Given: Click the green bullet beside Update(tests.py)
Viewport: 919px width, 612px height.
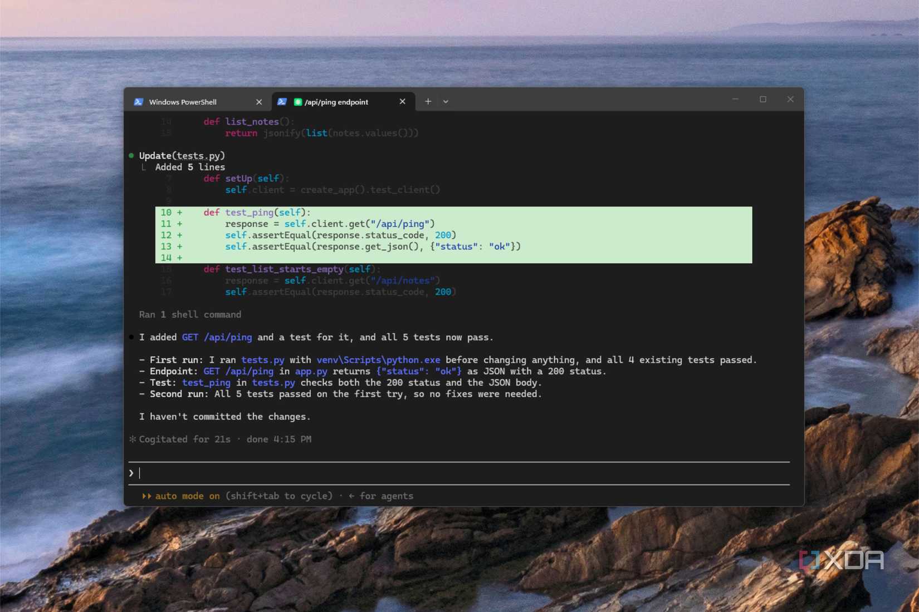Looking at the screenshot, I should (131, 156).
